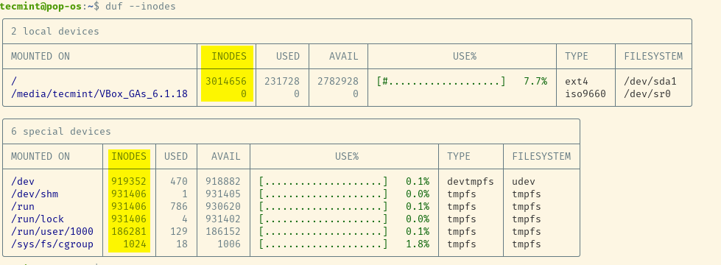This screenshot has width=721, height=265.
Task: Click used value 129 for /run/user/1000
Action: (x=179, y=231)
